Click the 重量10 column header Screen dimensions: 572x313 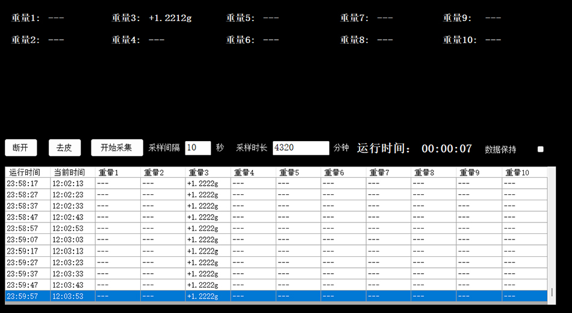[524, 172]
